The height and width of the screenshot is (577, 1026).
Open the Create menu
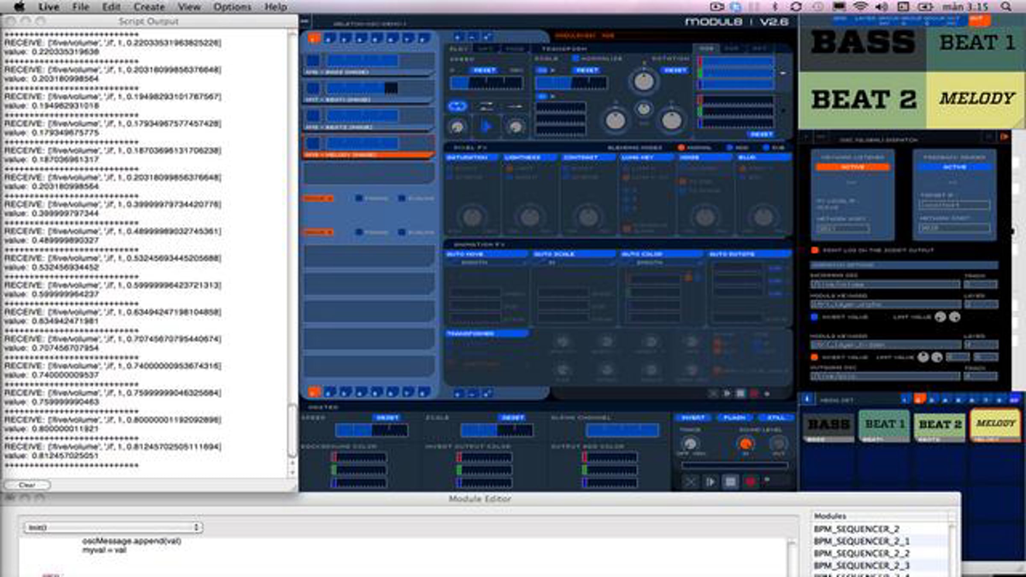149,7
